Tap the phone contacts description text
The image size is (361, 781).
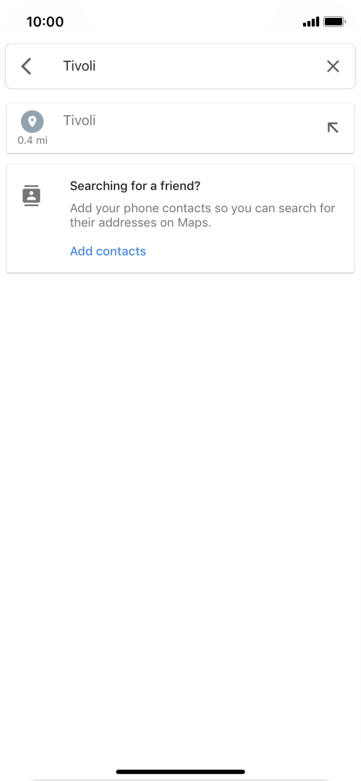click(202, 216)
